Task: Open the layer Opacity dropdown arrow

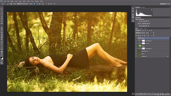Action: pyautogui.click(x=153, y=33)
